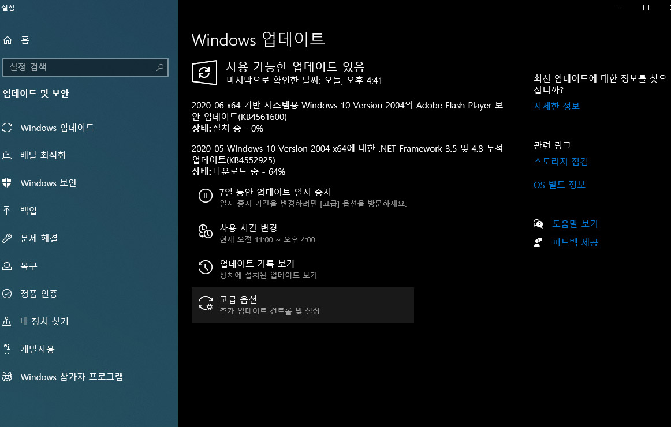Click the Windows 업데이트 sync icon in sidebar
The width and height of the screenshot is (671, 427).
(x=7, y=128)
